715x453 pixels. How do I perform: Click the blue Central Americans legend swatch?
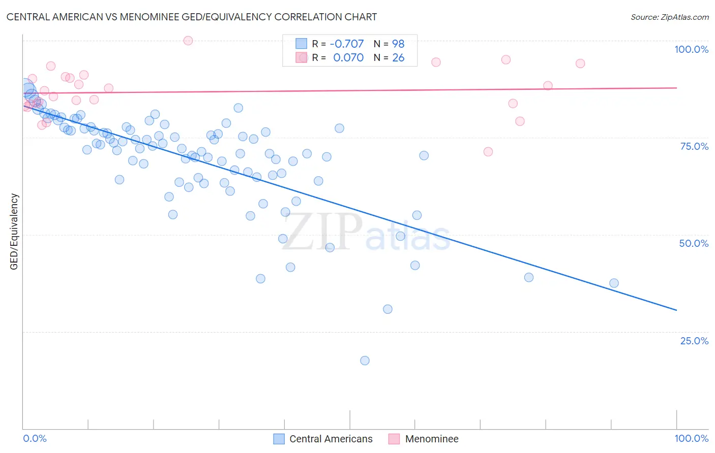click(x=279, y=439)
